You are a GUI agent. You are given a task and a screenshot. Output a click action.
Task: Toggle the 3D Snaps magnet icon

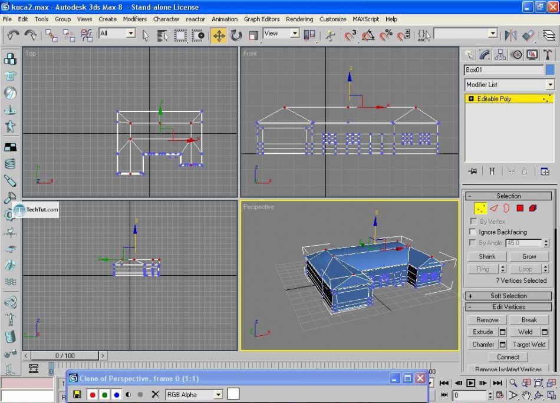(350, 35)
